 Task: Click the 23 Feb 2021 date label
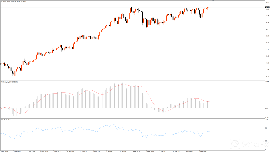(123, 151)
